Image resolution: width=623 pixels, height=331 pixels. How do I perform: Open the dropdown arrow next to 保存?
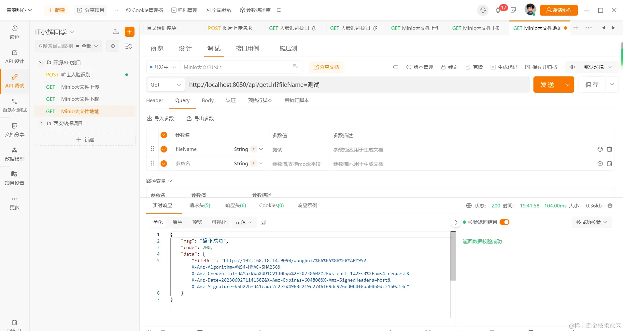(612, 85)
